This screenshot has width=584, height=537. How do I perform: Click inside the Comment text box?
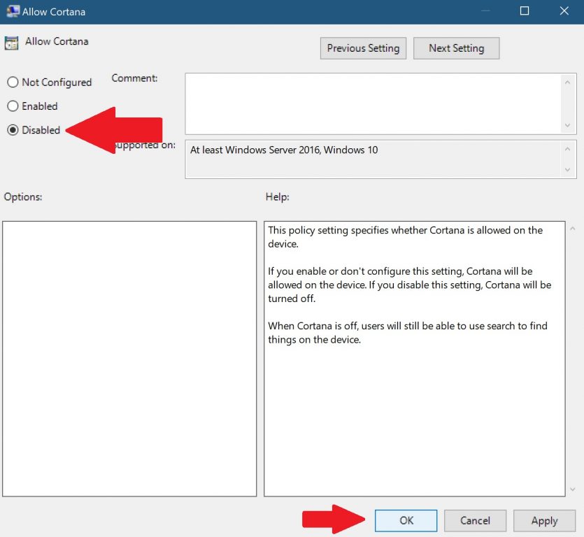click(373, 104)
